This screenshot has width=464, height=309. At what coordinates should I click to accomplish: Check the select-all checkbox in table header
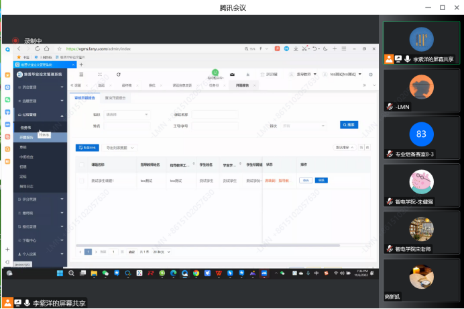pyautogui.click(x=81, y=164)
